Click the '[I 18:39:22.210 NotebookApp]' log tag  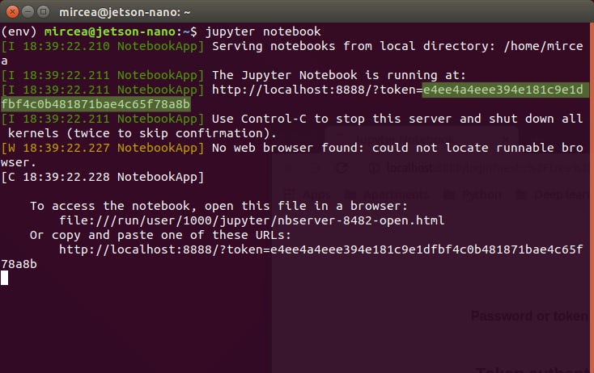coord(102,46)
